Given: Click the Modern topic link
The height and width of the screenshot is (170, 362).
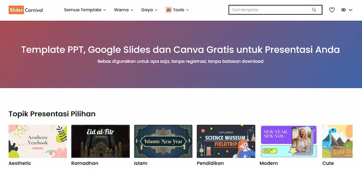Looking at the screenshot, I should click(x=269, y=163).
